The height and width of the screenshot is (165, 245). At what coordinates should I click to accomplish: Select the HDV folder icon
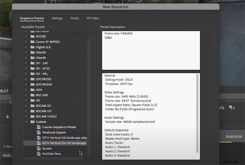(32, 90)
